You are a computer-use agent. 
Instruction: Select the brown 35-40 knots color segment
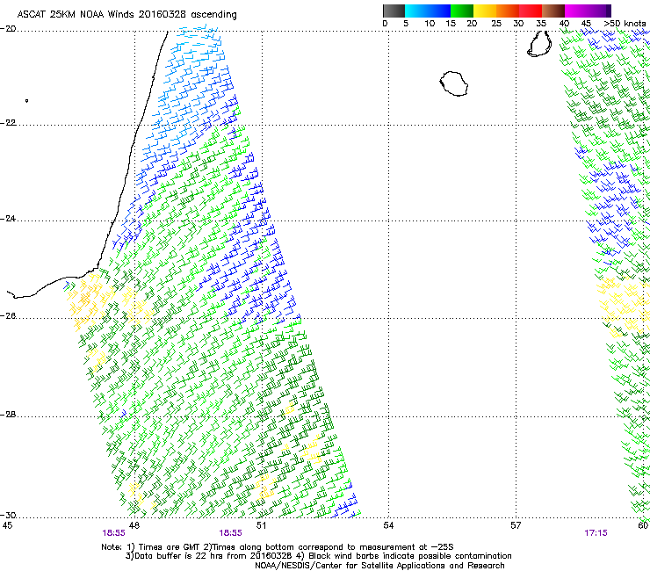553,11
